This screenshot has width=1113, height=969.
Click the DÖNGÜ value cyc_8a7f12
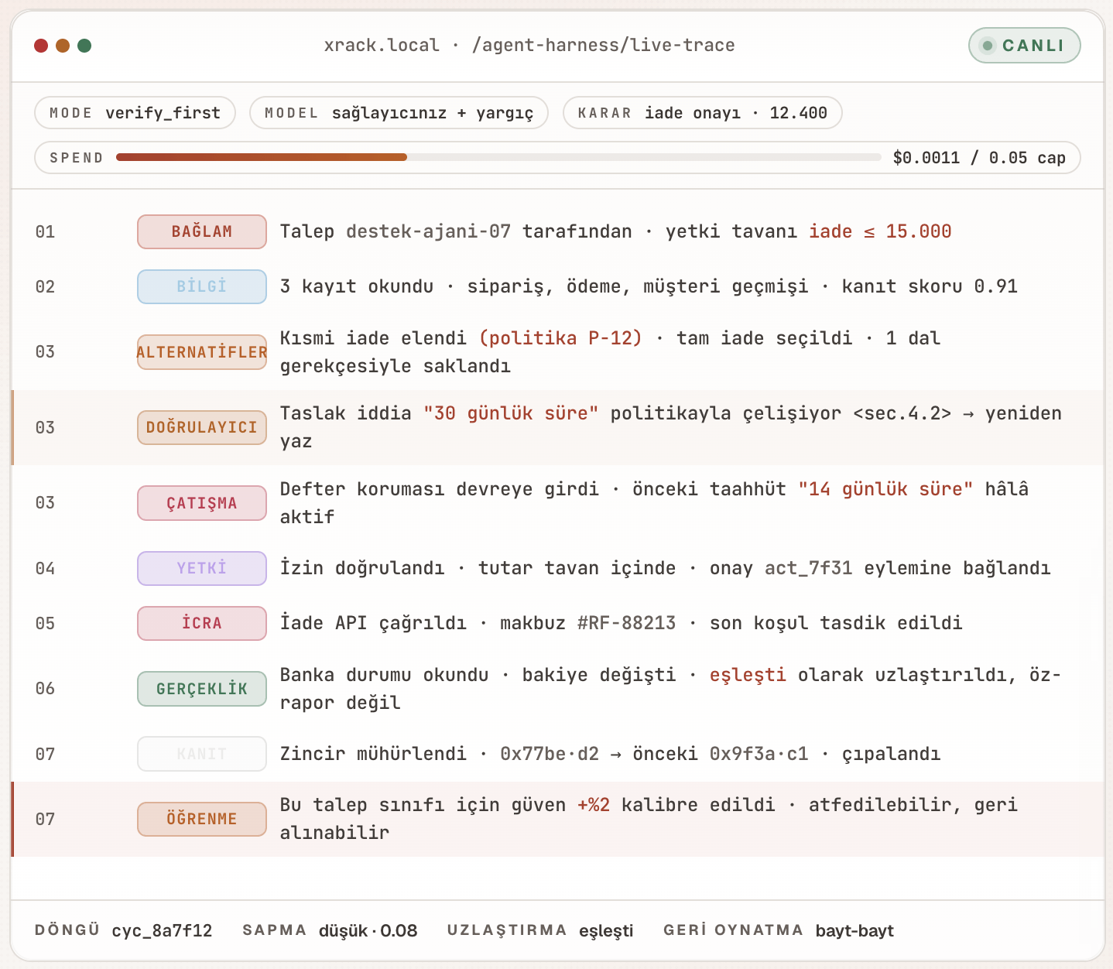click(163, 930)
